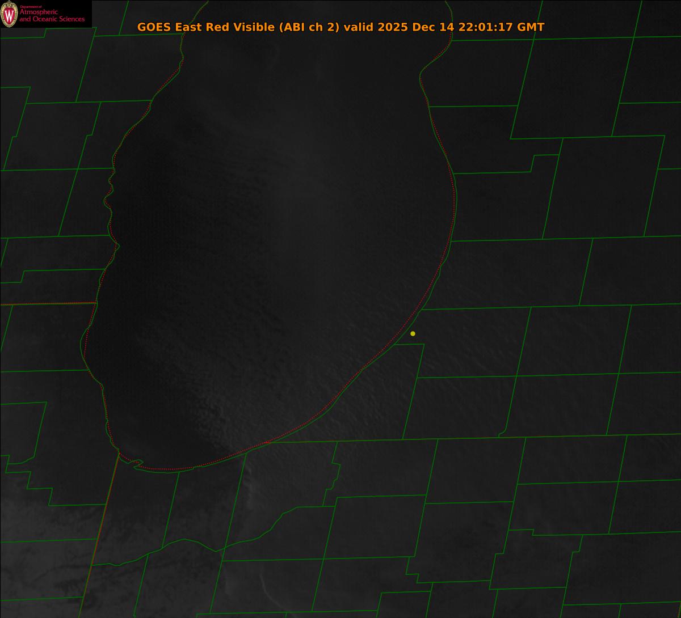
Task: Click the University of Wisconsin crest logo
Action: pyautogui.click(x=9, y=14)
